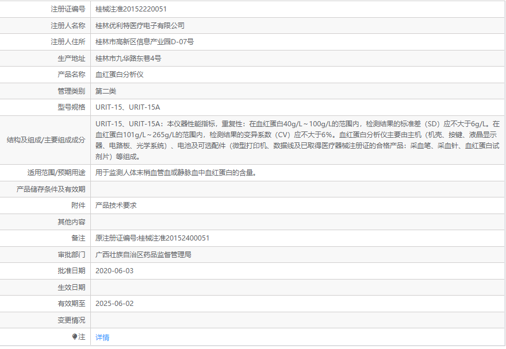The width and height of the screenshot is (506, 349).
Task: Click the 生效日期 field label
Action: pyautogui.click(x=71, y=287)
